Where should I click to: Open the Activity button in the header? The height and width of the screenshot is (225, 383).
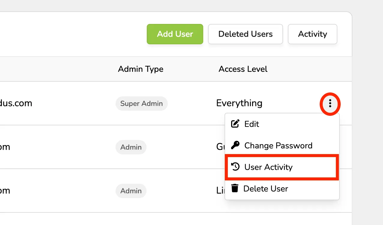point(312,34)
